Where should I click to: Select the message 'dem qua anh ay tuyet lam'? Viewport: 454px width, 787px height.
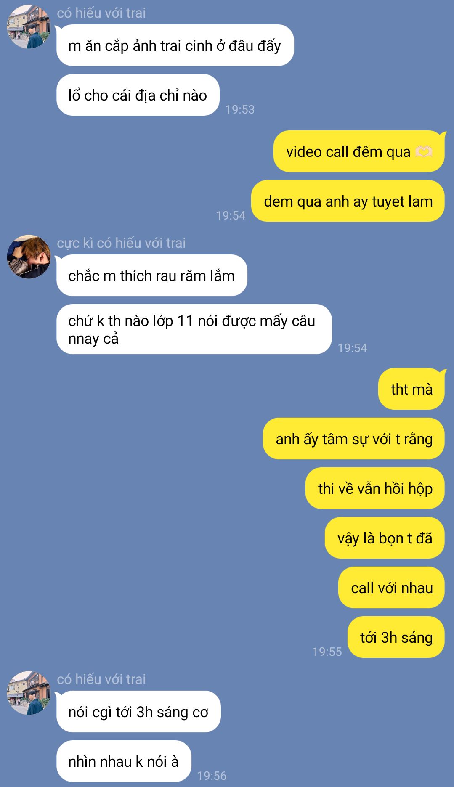tap(348, 201)
